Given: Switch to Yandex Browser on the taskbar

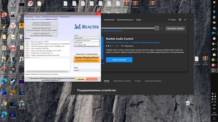Looking at the screenshot, I should pos(214,38).
